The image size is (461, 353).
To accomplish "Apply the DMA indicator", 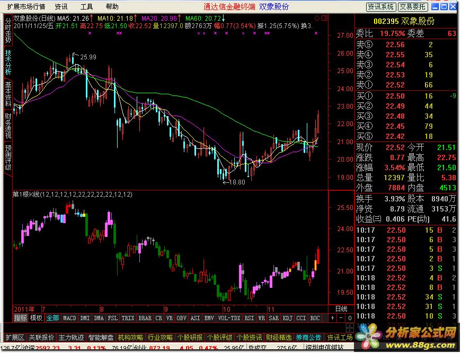I will click(99, 318).
